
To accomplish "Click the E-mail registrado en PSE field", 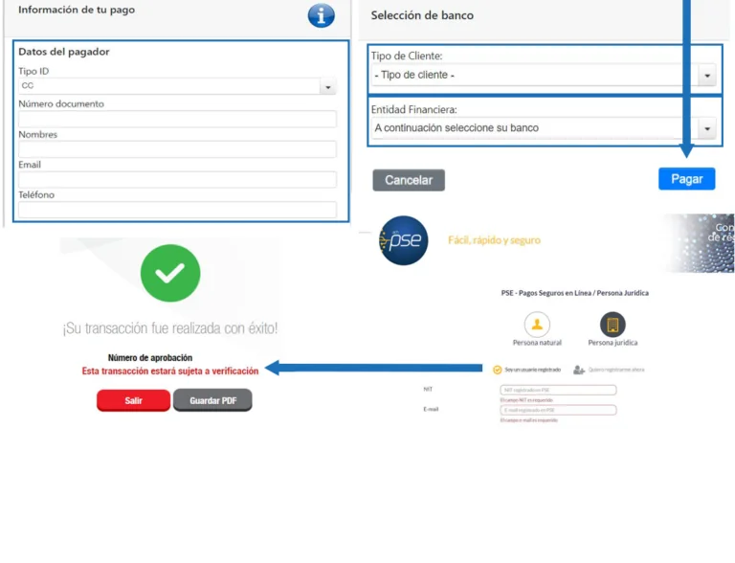I will coord(558,410).
